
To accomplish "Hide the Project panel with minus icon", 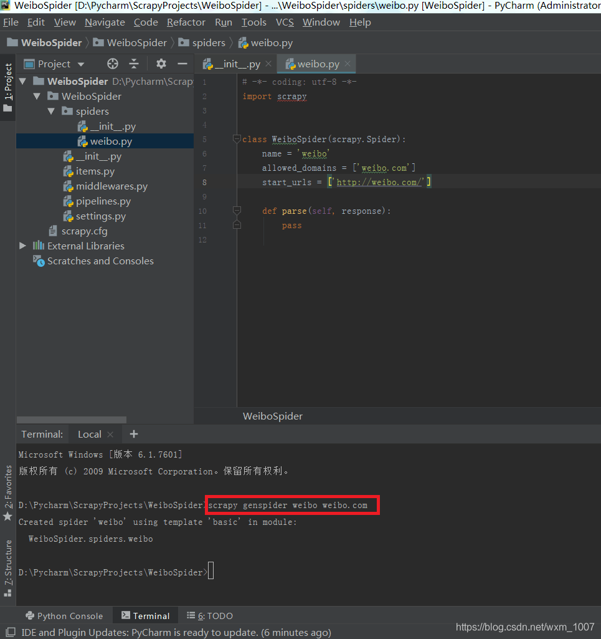I will click(x=182, y=64).
